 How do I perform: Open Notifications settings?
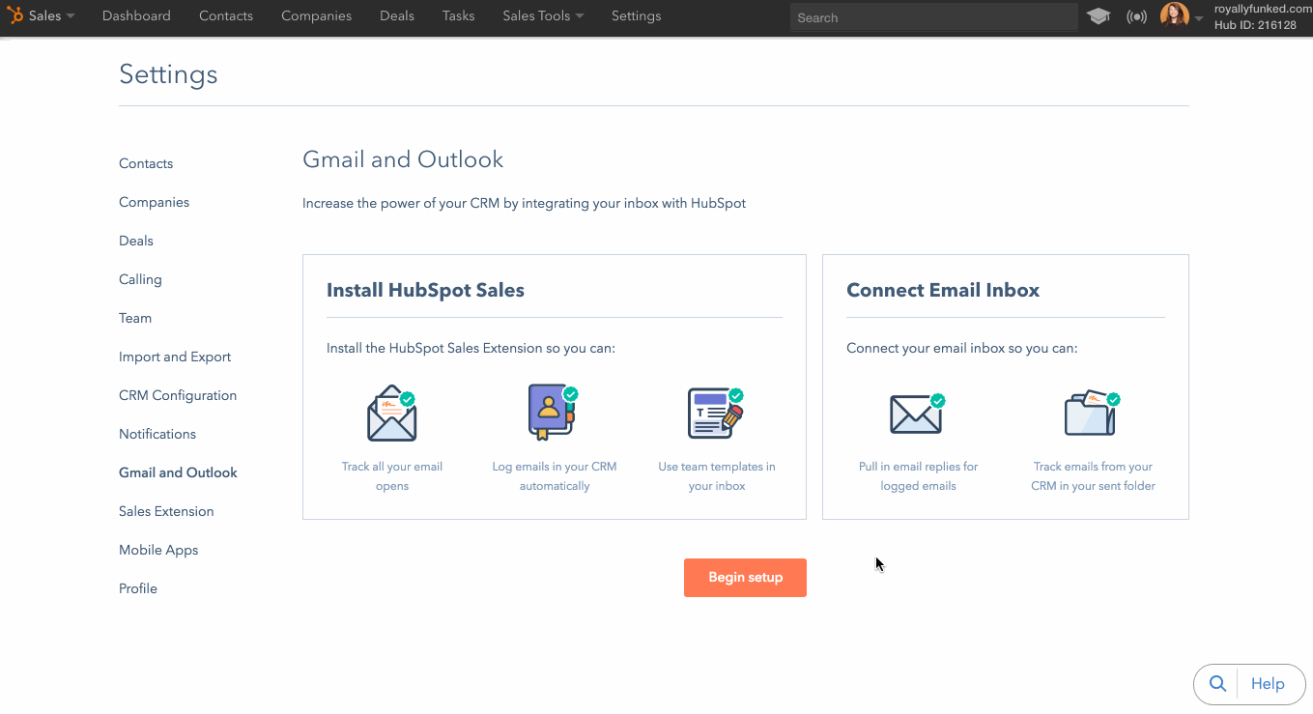click(x=157, y=434)
